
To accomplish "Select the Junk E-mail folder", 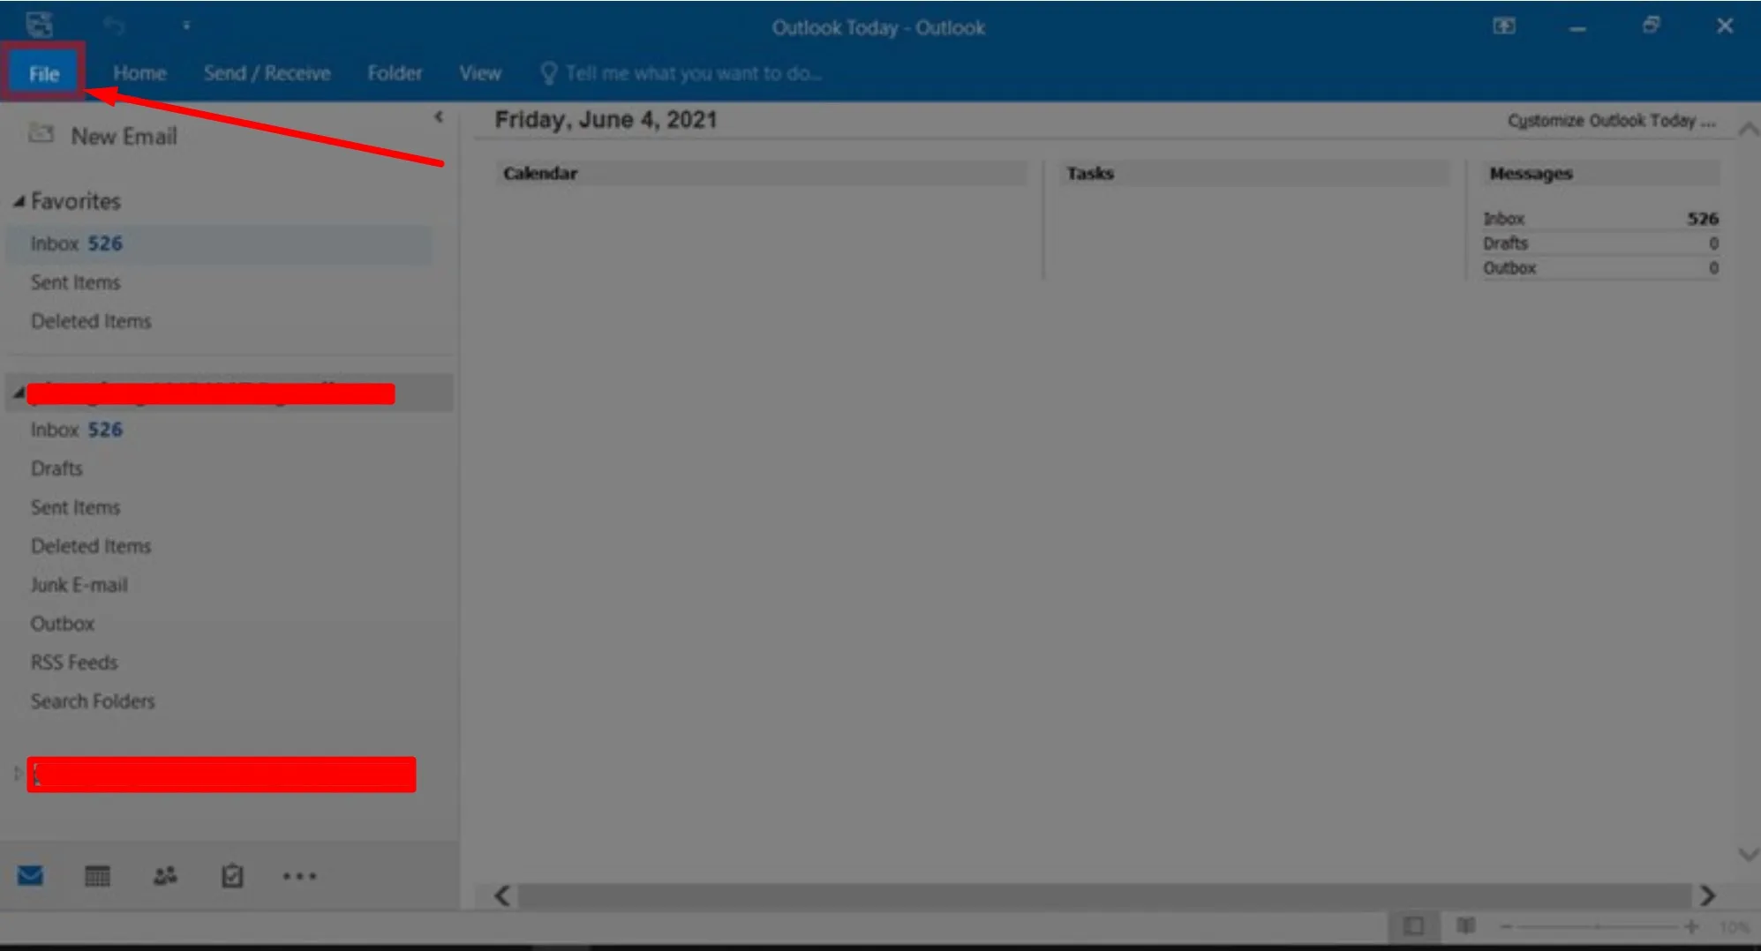I will [x=79, y=584].
